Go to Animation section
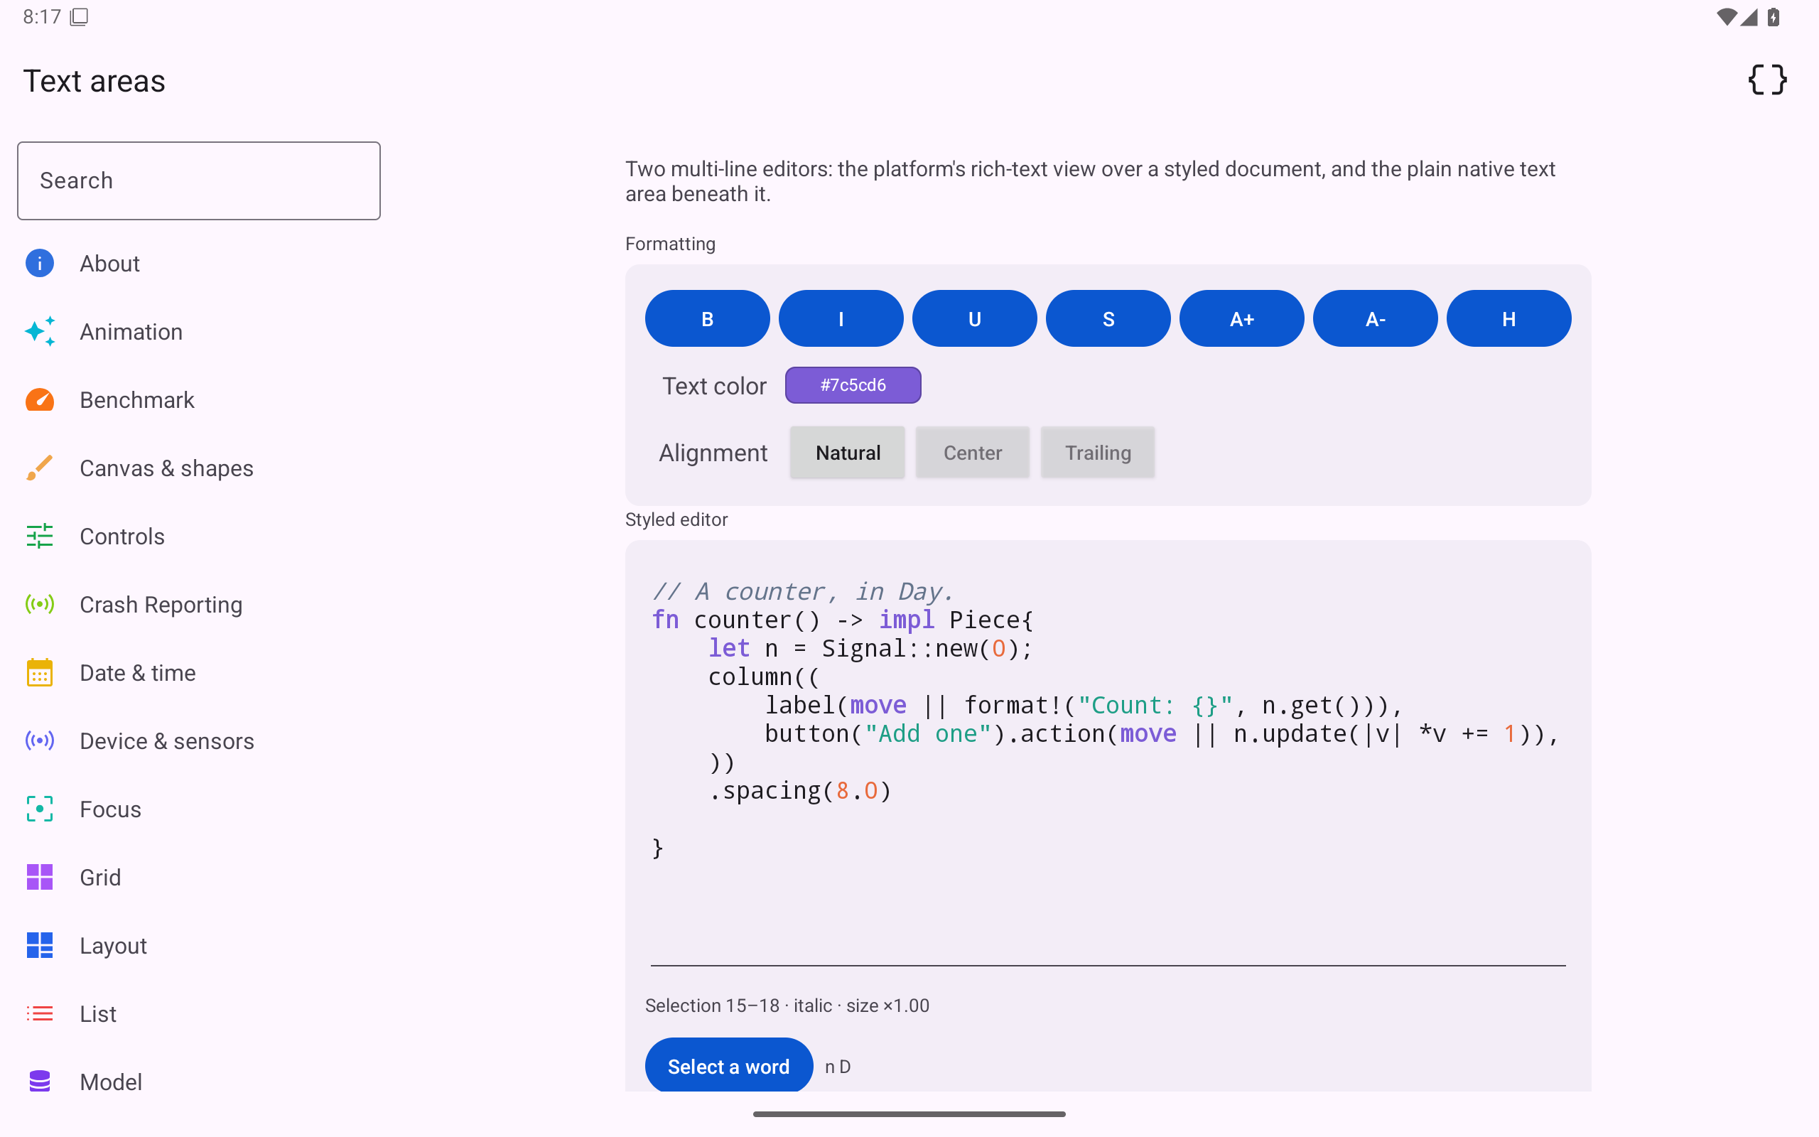This screenshot has height=1137, width=1819. pyautogui.click(x=199, y=332)
